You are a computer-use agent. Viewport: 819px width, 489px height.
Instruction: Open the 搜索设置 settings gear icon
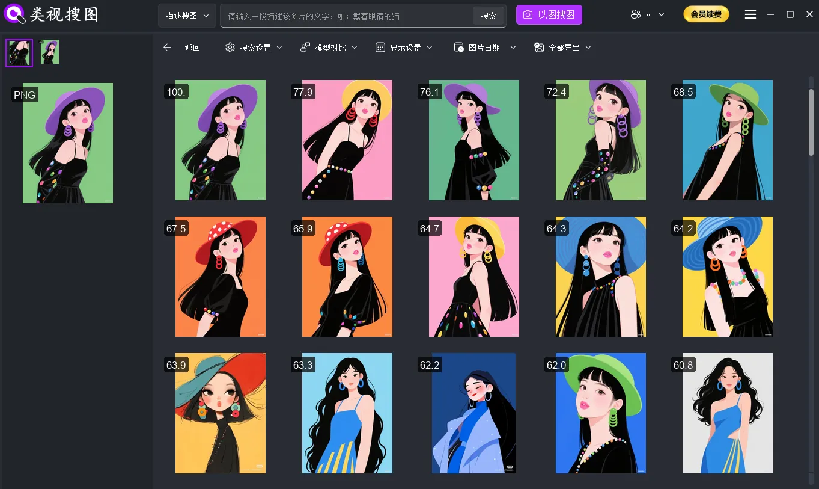[x=229, y=47]
